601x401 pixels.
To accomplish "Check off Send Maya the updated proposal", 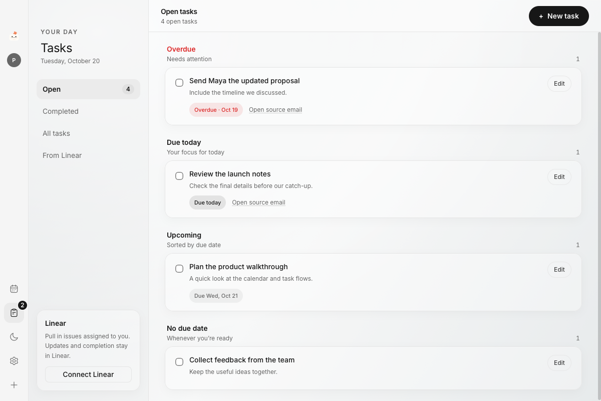I will click(x=179, y=83).
